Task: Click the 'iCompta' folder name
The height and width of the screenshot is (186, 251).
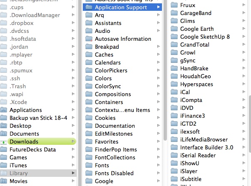Action: tap(191, 100)
